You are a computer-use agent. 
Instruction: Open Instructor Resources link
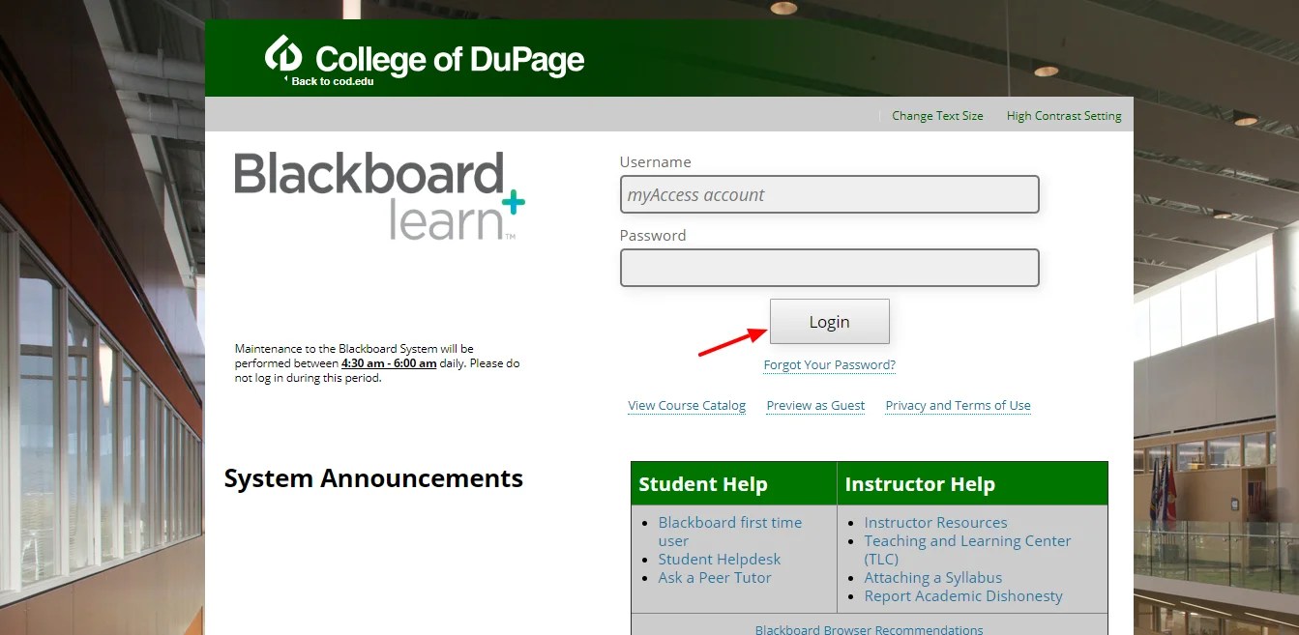935,523
